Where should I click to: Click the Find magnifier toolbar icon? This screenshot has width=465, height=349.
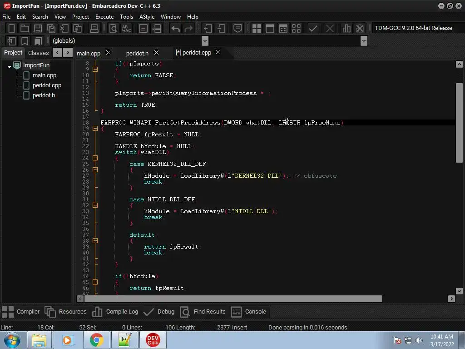pos(113,29)
